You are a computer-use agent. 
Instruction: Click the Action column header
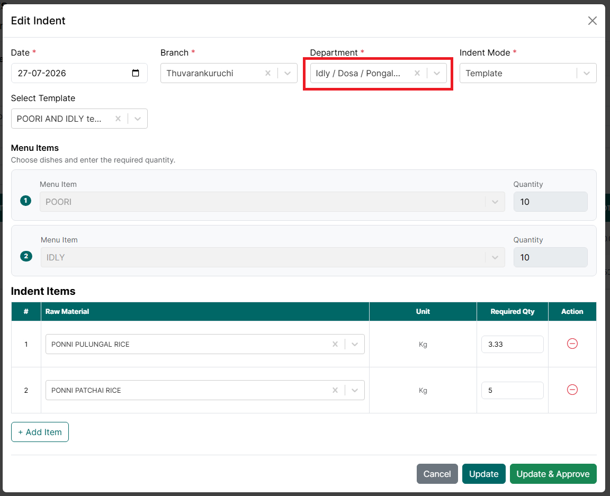572,311
